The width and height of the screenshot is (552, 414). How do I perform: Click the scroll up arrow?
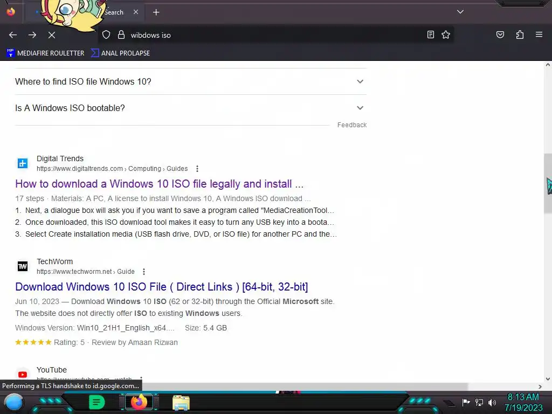548,65
